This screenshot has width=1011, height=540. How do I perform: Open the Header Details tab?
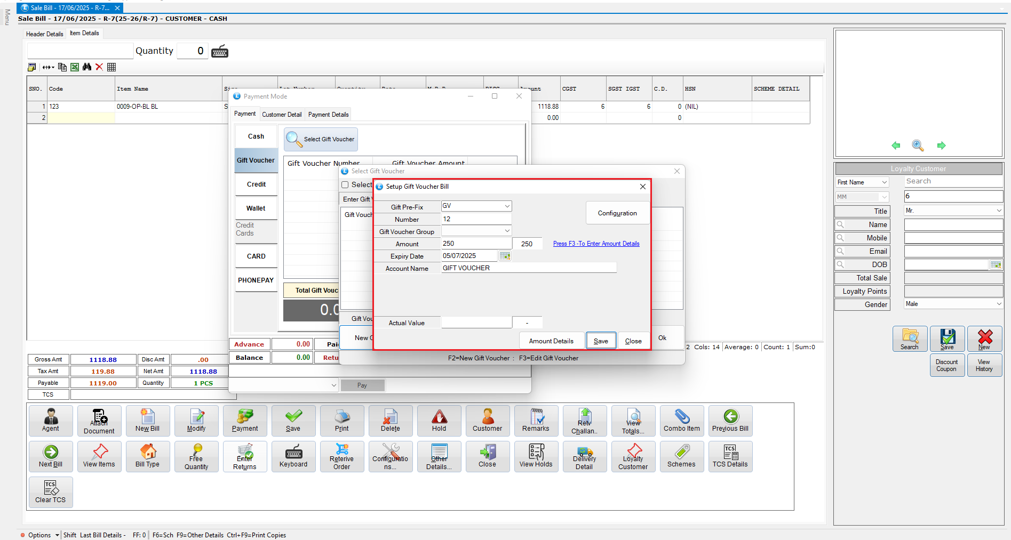45,34
